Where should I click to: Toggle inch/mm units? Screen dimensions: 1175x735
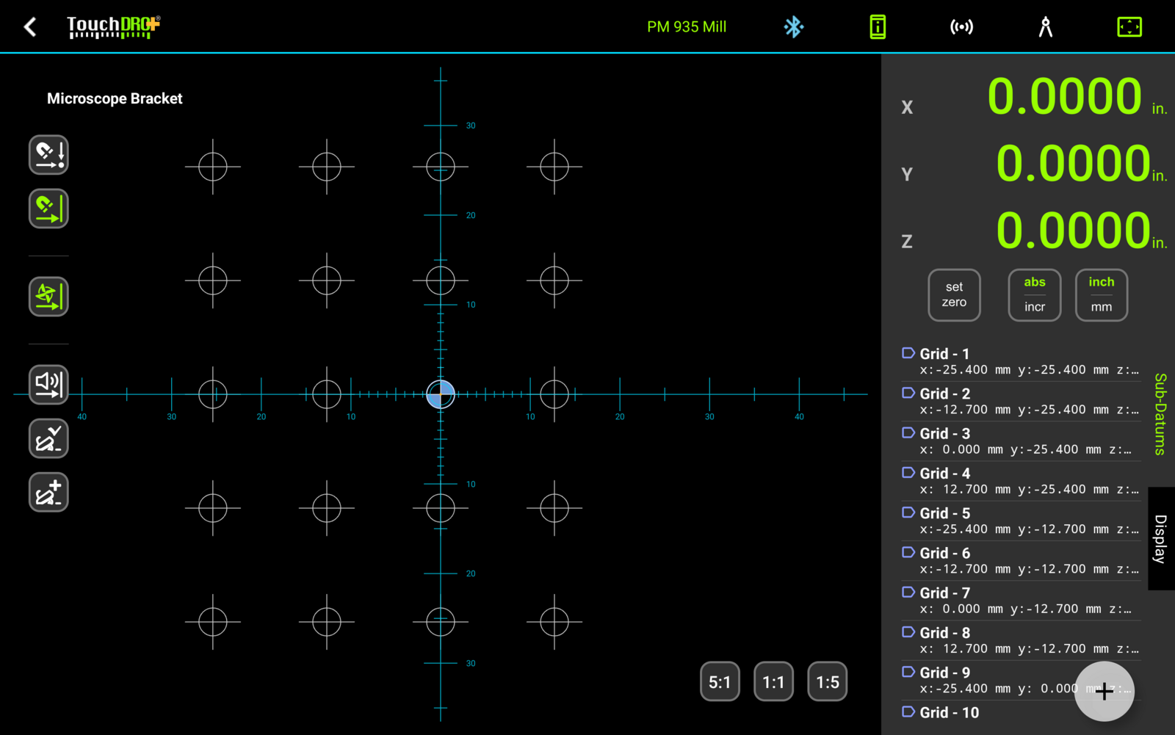pos(1101,294)
